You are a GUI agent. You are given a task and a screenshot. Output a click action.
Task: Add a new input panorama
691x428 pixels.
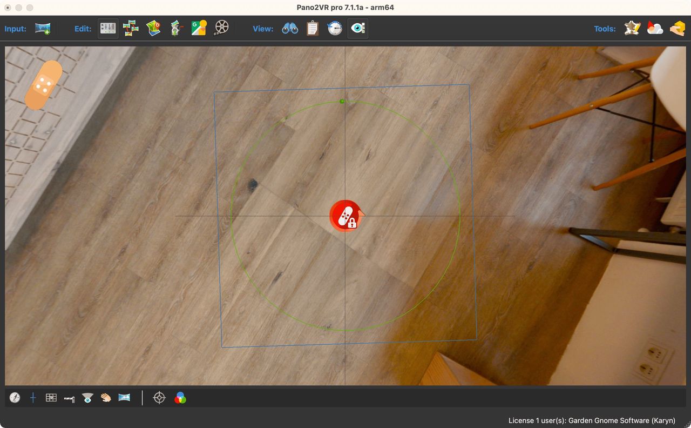(42, 28)
